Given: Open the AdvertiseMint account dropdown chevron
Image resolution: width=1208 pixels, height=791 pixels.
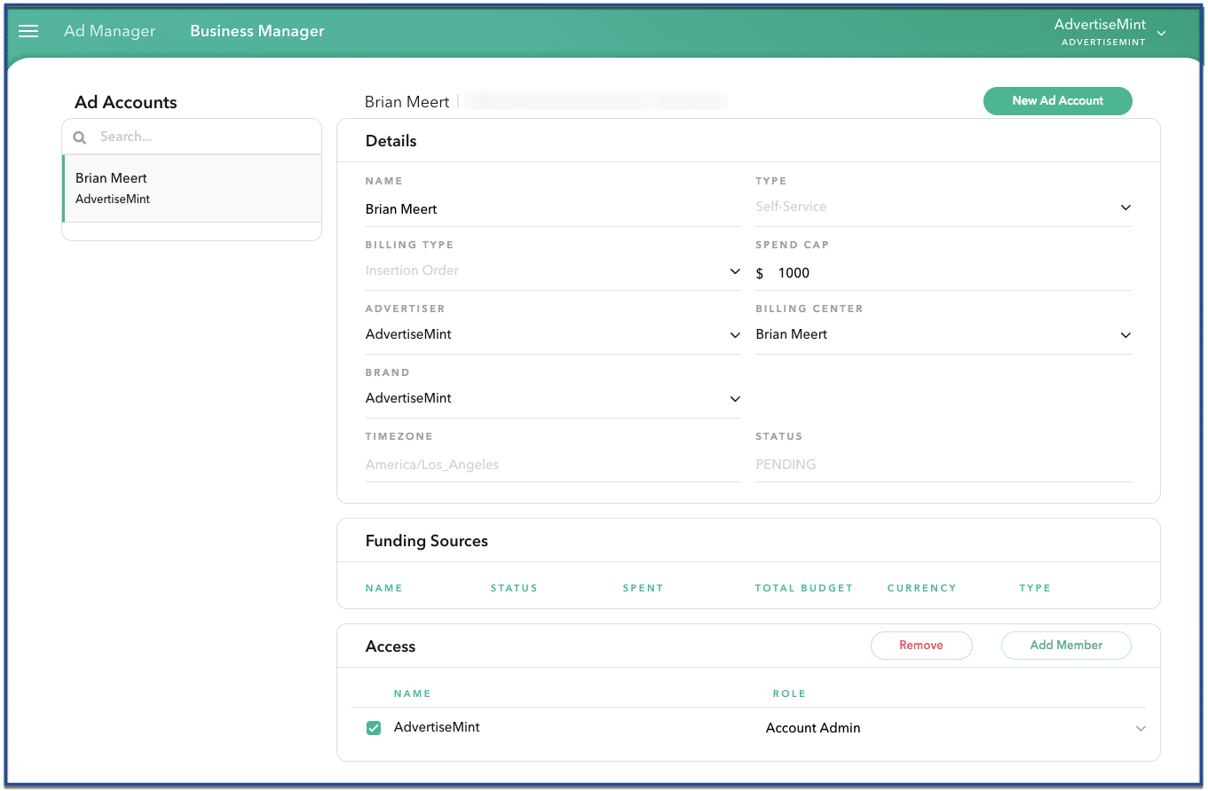Looking at the screenshot, I should coord(1161,34).
